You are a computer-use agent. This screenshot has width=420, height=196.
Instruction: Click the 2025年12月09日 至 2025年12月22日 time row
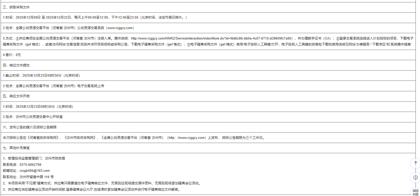95,18
